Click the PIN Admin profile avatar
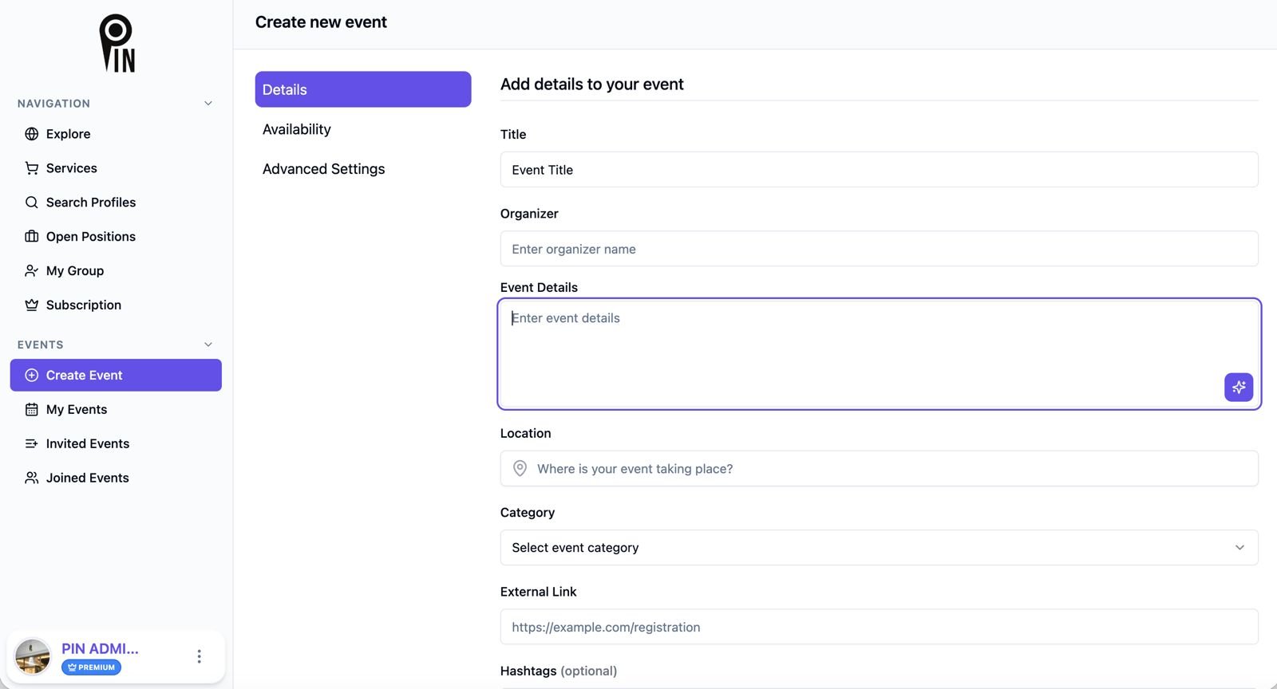Image resolution: width=1277 pixels, height=689 pixels. pos(33,656)
